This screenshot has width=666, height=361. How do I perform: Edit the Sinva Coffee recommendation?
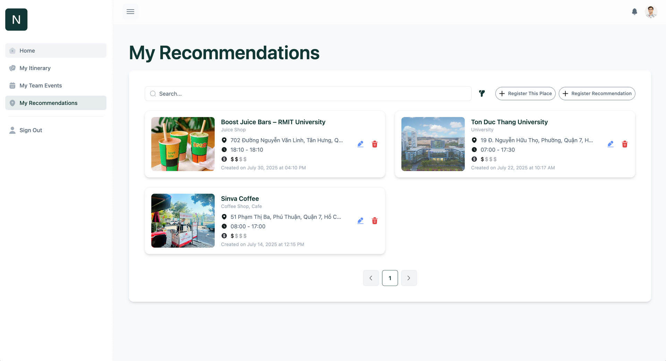point(360,221)
